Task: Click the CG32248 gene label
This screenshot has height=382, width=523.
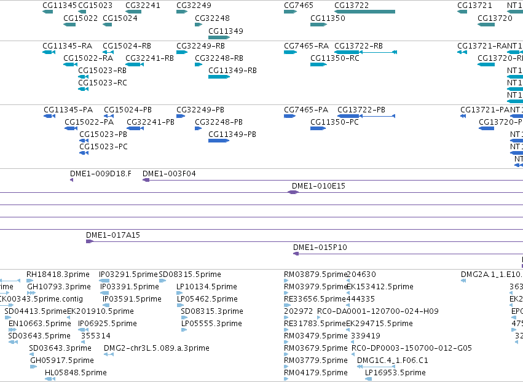Action: [x=212, y=18]
